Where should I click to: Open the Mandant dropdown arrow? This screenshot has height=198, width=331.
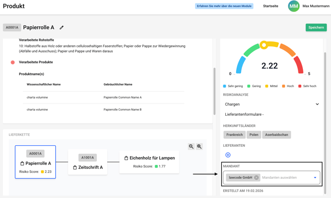point(315,178)
